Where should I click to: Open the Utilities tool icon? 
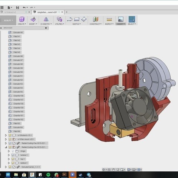point(59,19)
